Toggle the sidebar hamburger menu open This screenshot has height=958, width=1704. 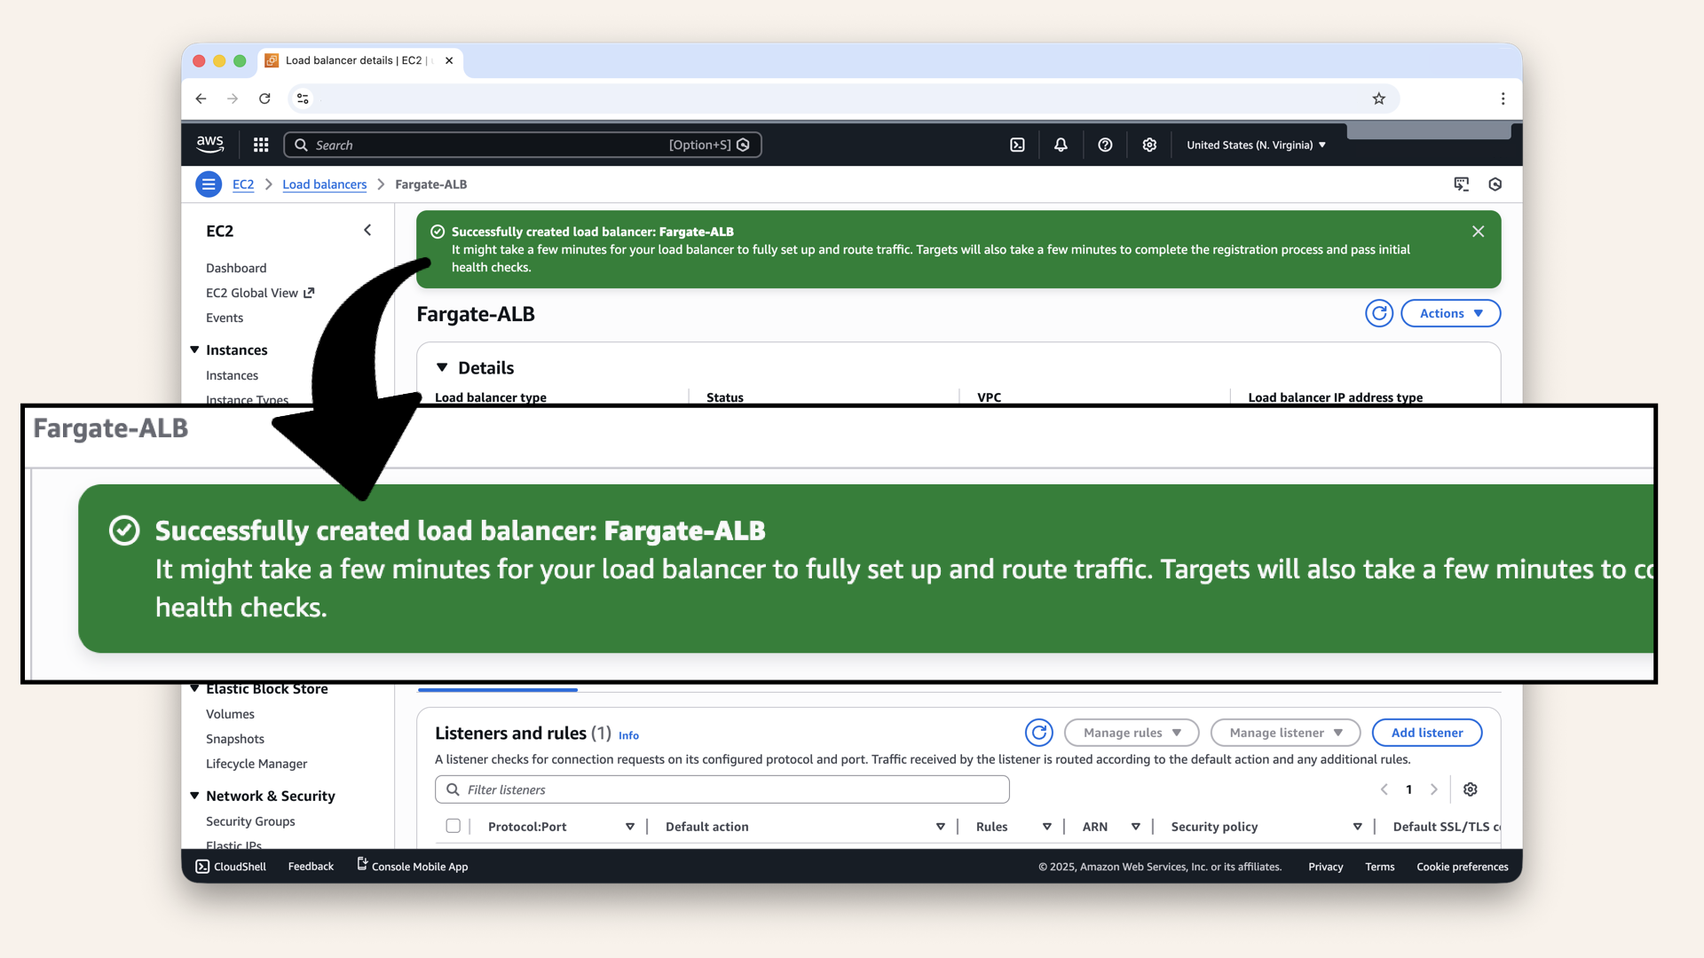coord(208,184)
